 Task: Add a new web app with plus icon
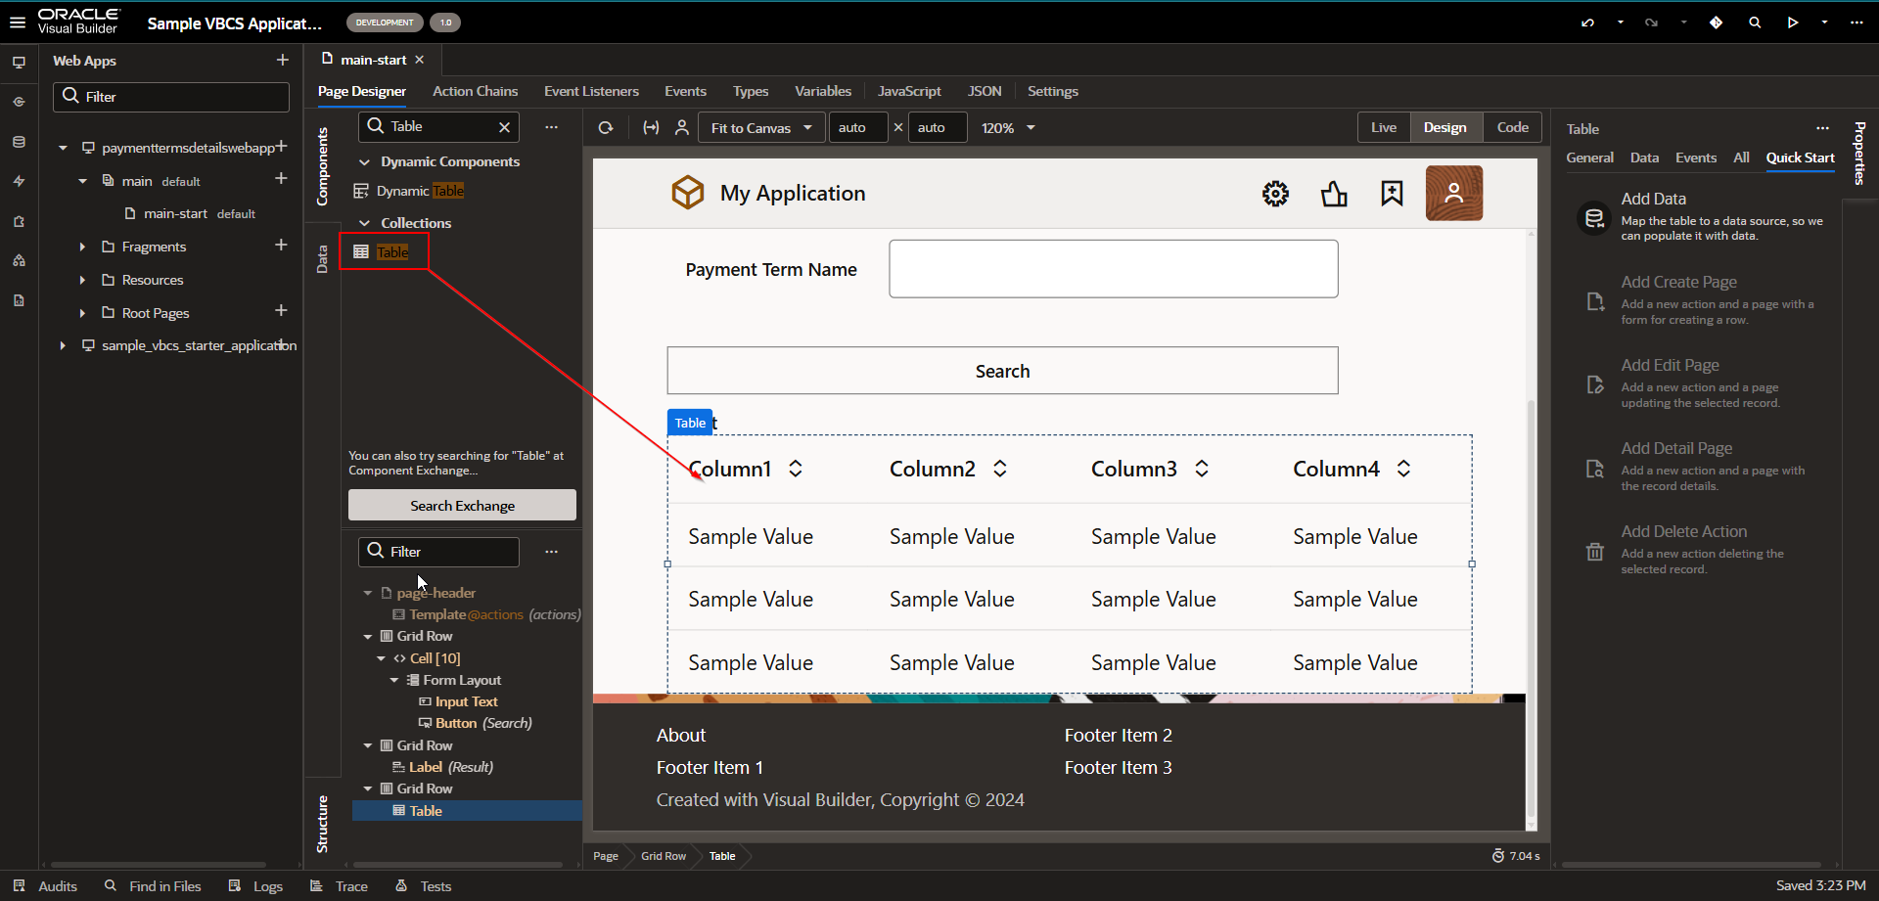(x=283, y=60)
